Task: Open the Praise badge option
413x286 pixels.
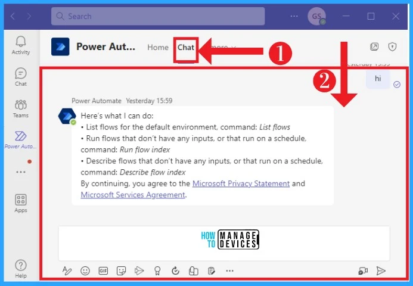Action: [157, 271]
